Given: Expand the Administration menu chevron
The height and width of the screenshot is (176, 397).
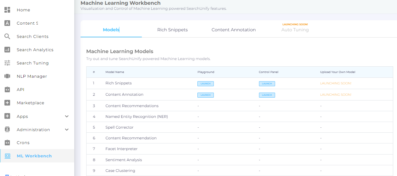Looking at the screenshot, I should click(67, 130).
